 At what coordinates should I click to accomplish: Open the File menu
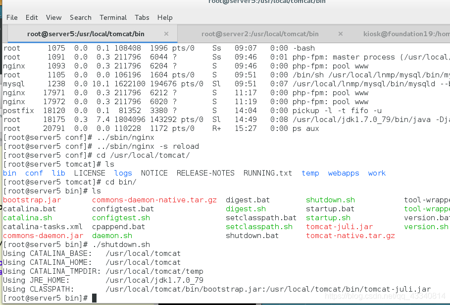pyautogui.click(x=12, y=17)
